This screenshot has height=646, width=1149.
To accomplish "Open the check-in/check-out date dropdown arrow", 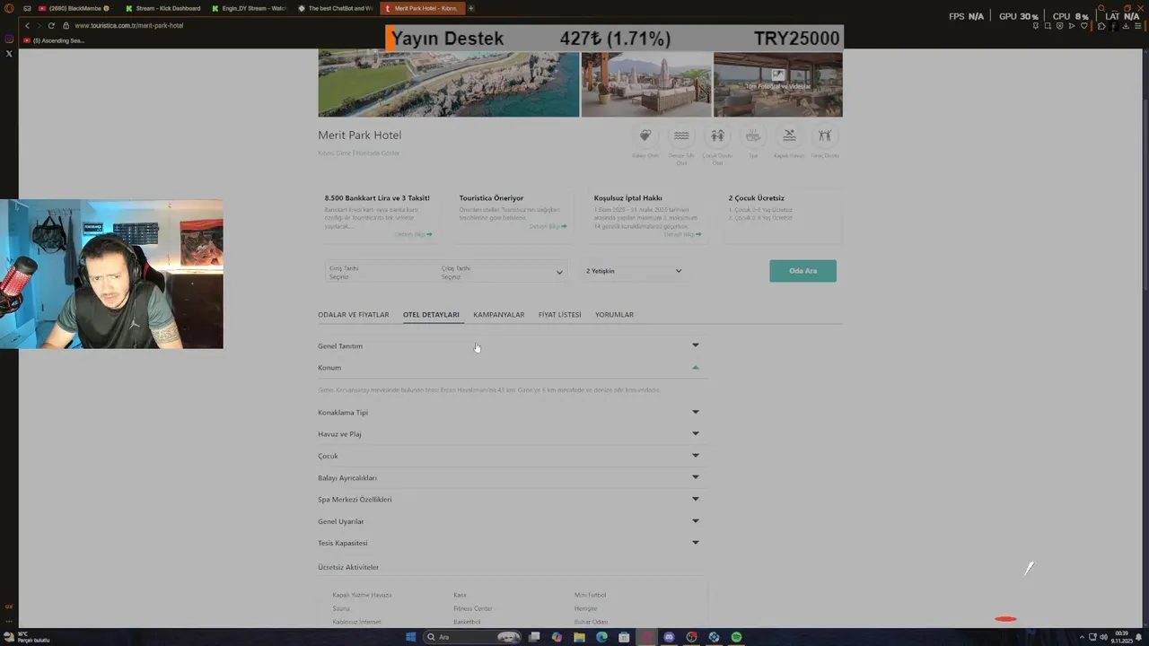I will [x=559, y=272].
